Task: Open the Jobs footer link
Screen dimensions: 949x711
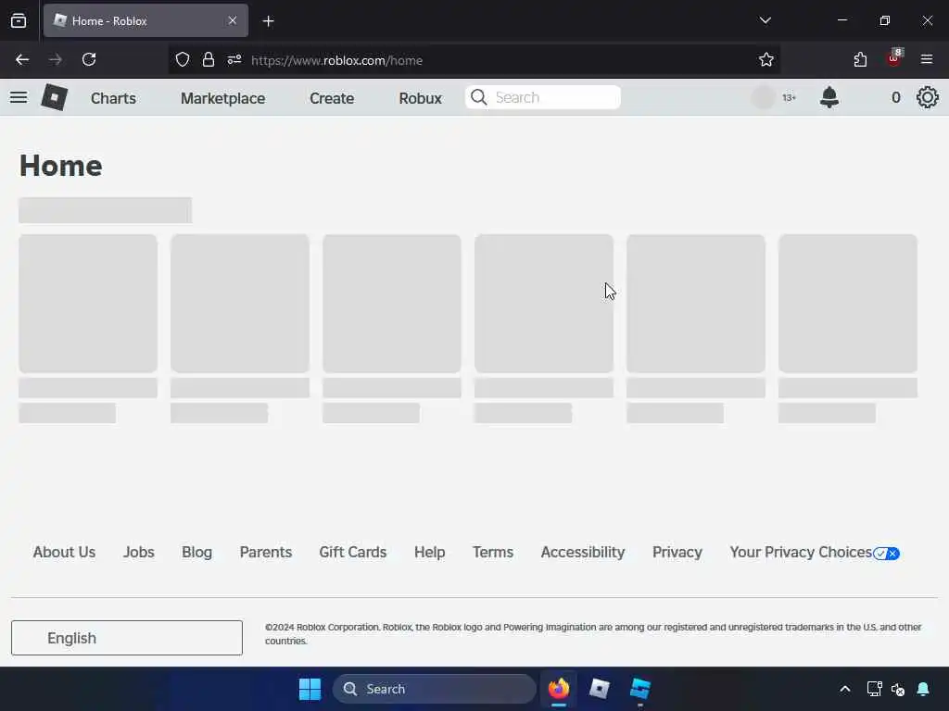Action: pos(139,552)
